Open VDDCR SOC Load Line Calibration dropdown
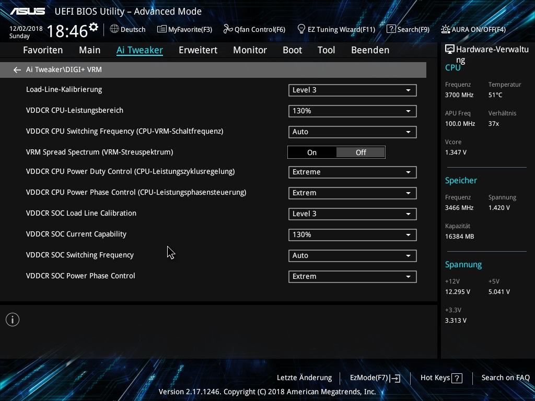 (x=353, y=214)
